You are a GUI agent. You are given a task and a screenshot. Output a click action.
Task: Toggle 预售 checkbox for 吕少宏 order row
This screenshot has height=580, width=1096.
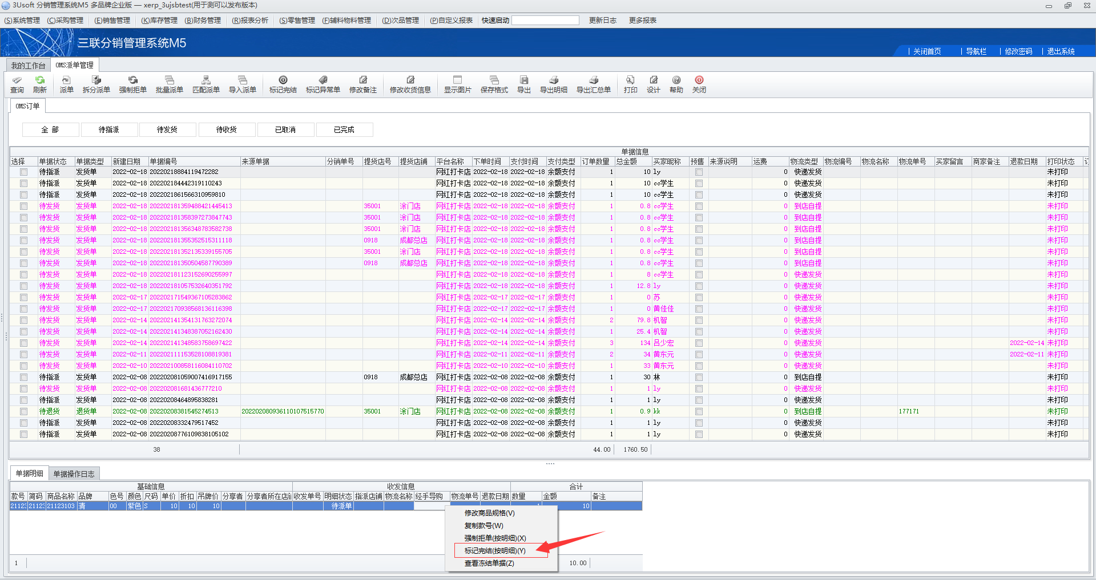tap(699, 343)
